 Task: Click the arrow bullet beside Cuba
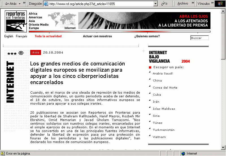[x=150, y=93]
